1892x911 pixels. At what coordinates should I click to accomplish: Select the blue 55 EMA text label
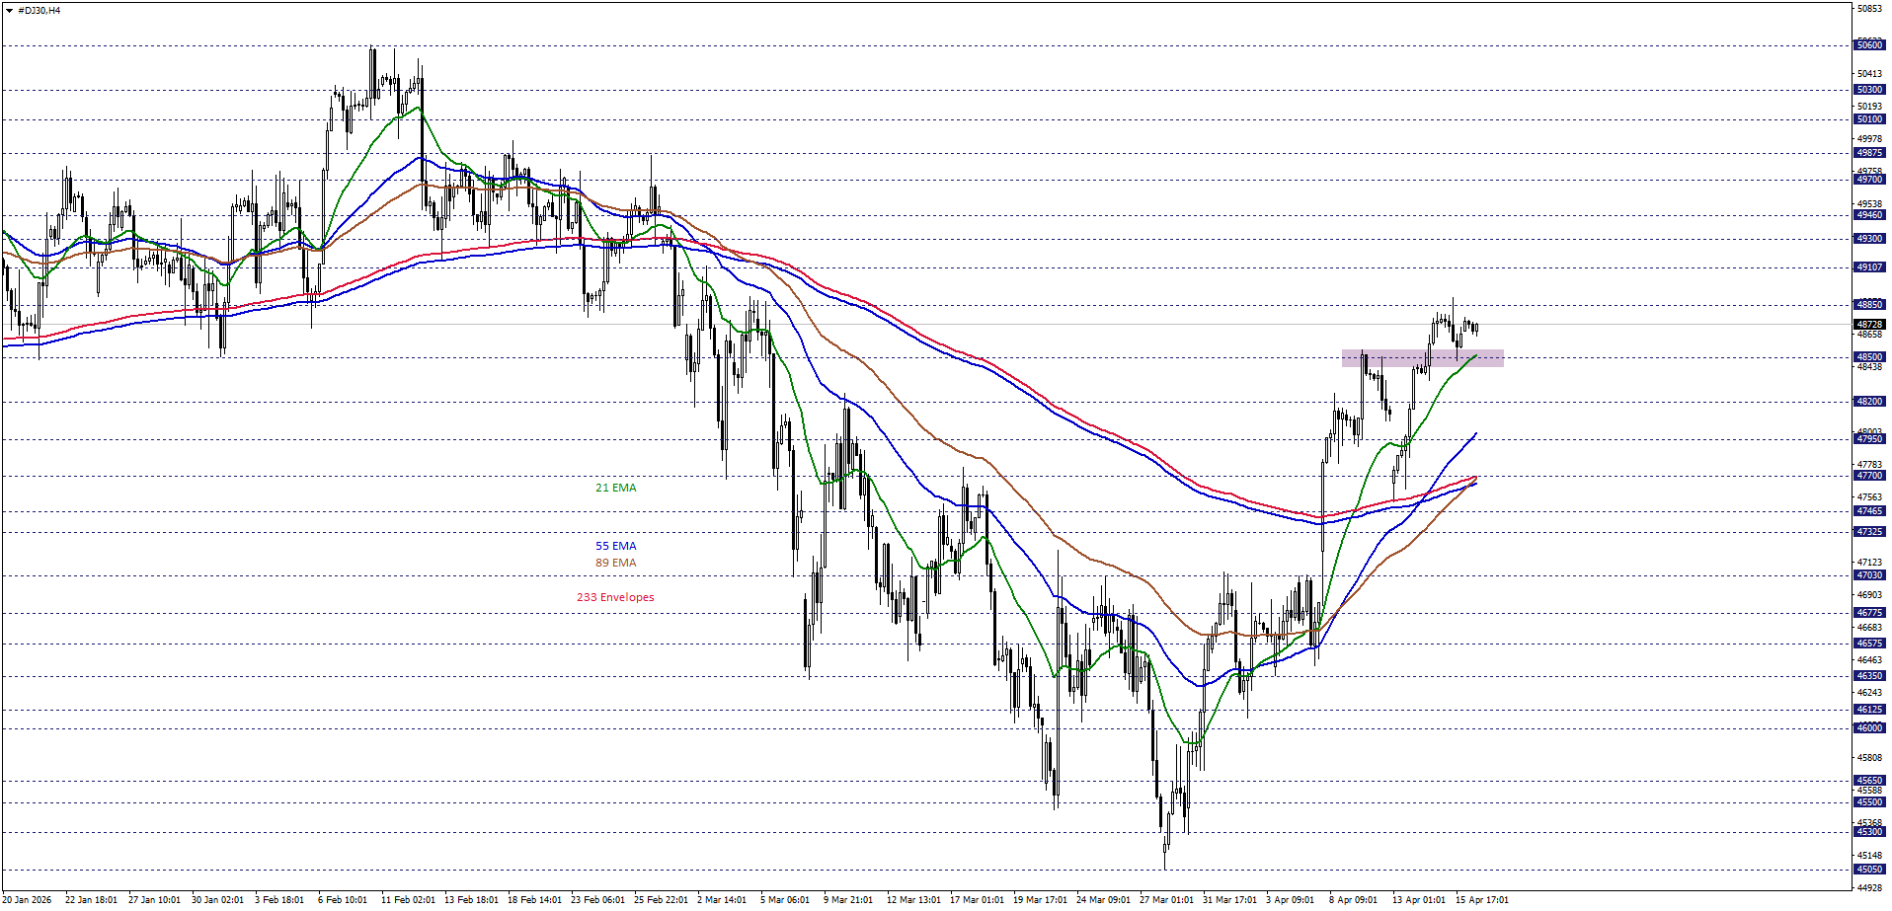(x=615, y=546)
